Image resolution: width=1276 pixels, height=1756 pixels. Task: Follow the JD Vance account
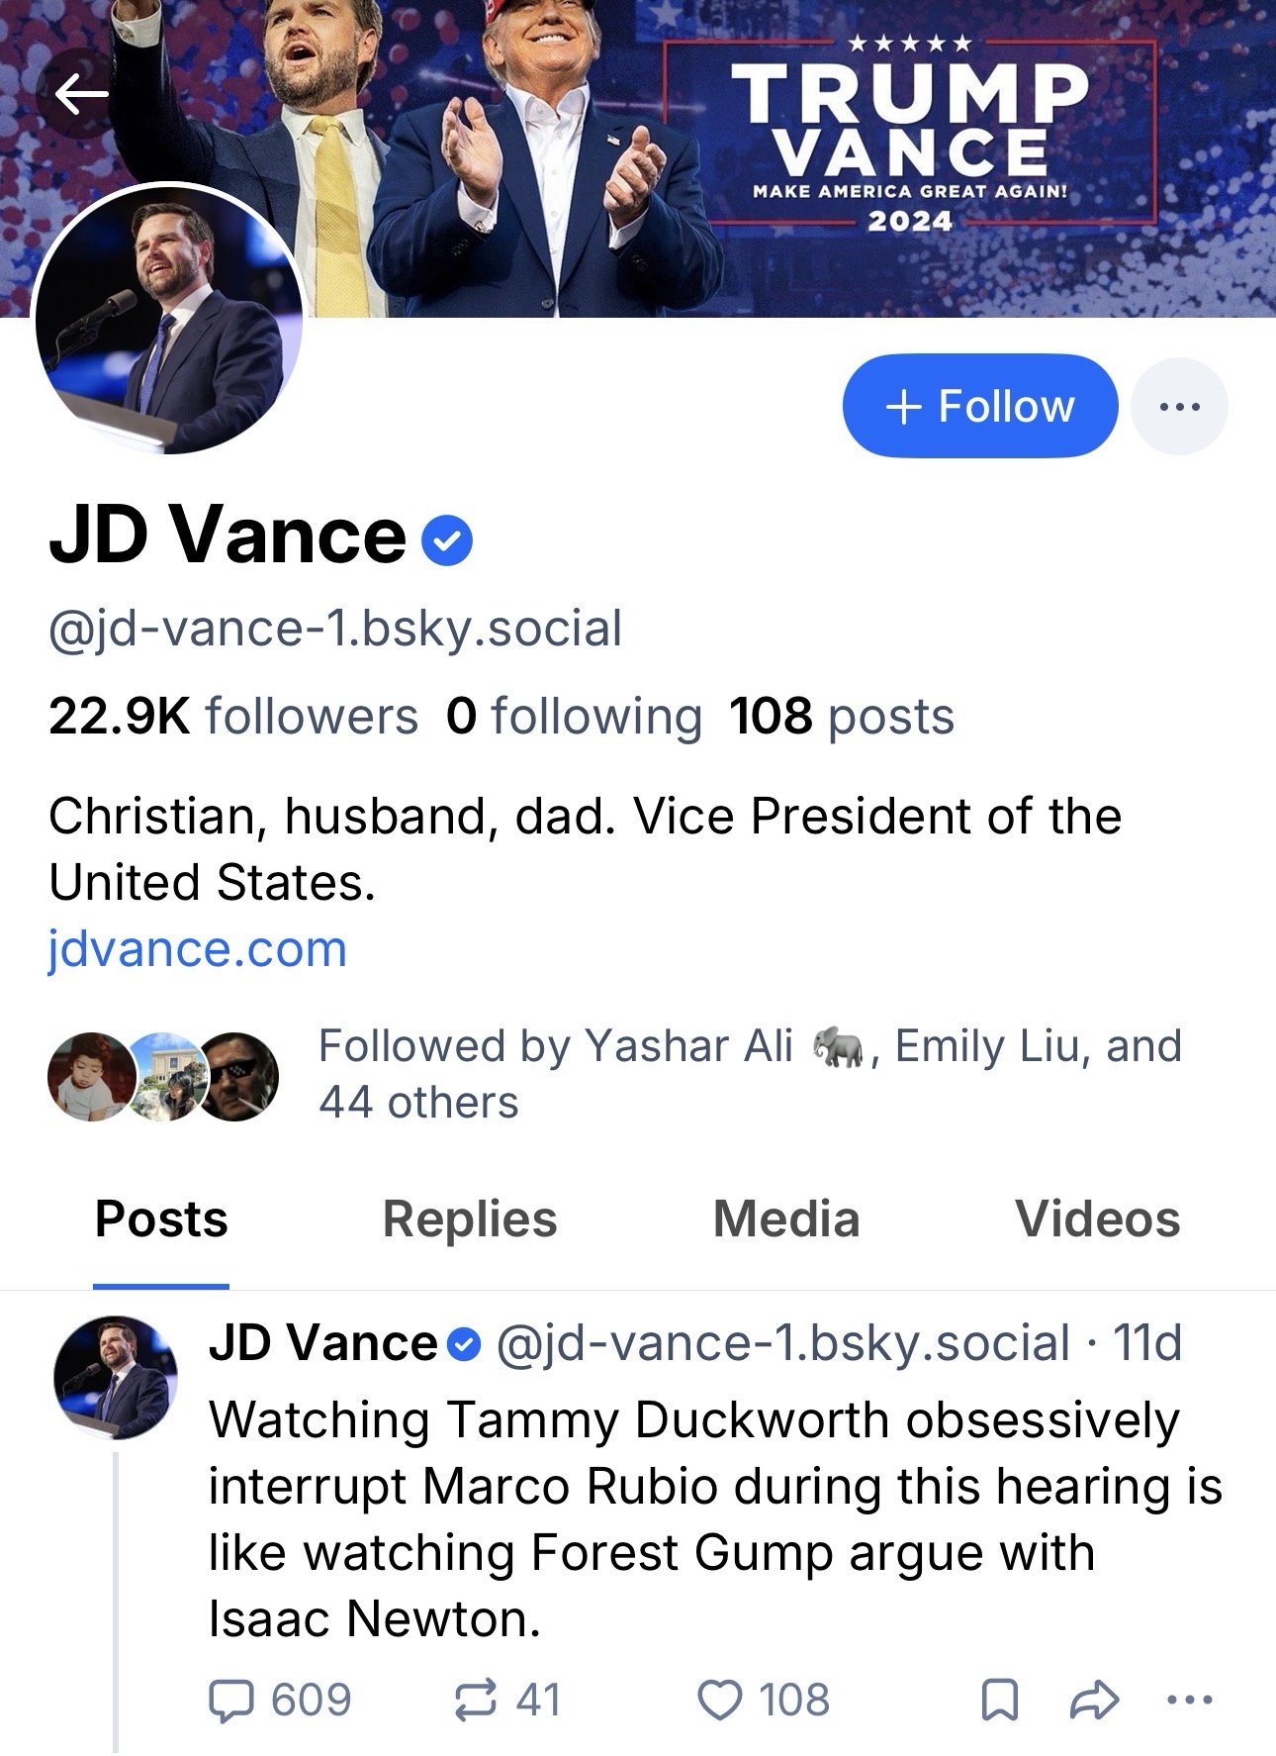click(979, 406)
